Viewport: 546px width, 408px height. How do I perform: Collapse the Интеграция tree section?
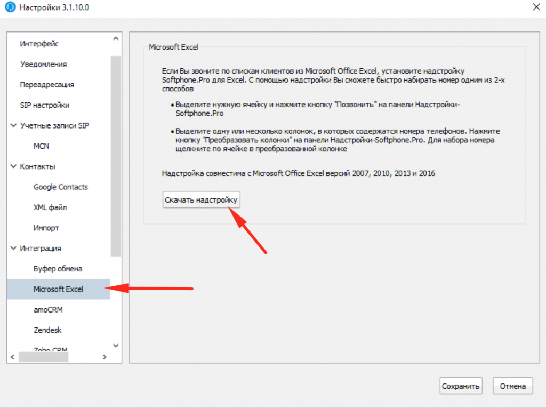point(13,249)
